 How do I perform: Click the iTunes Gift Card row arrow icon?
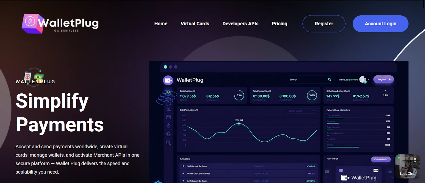point(183,173)
